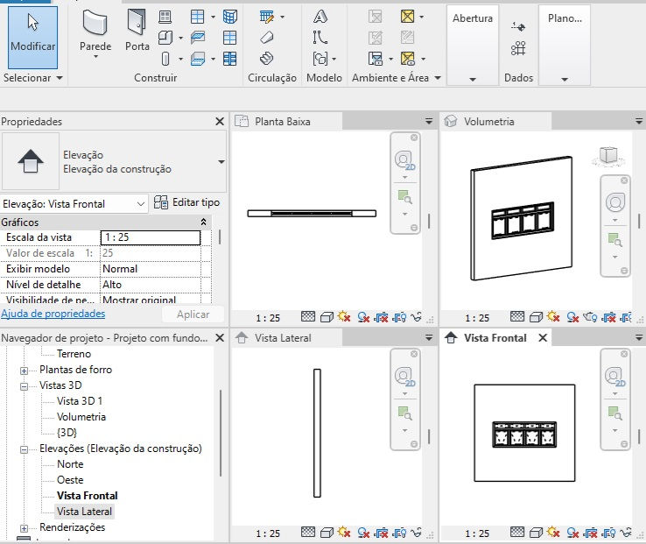Click 2D steering wheel in Vista Lateral view
Image resolution: width=646 pixels, height=544 pixels.
click(404, 377)
